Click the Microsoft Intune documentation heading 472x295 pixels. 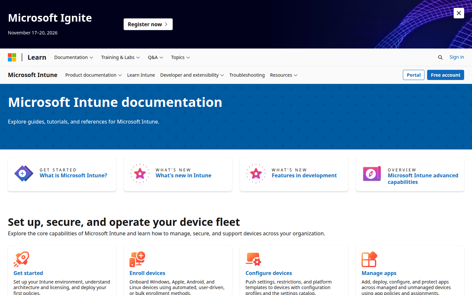click(x=115, y=102)
